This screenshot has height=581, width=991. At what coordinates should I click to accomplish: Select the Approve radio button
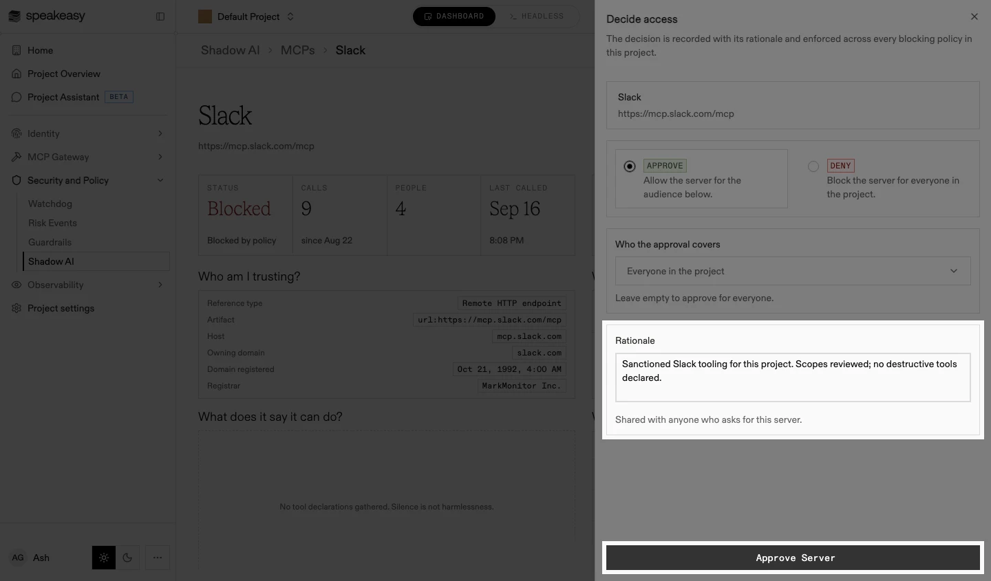coord(630,166)
